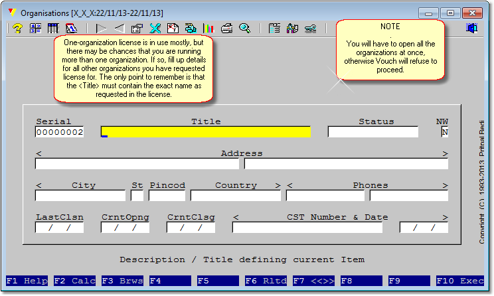Click the key icon in toolbar
The height and width of the screenshot is (296, 494).
tap(310, 29)
